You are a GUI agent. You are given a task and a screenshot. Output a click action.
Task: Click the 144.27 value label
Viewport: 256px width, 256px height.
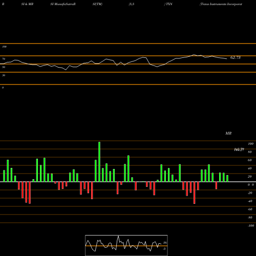point(239,150)
